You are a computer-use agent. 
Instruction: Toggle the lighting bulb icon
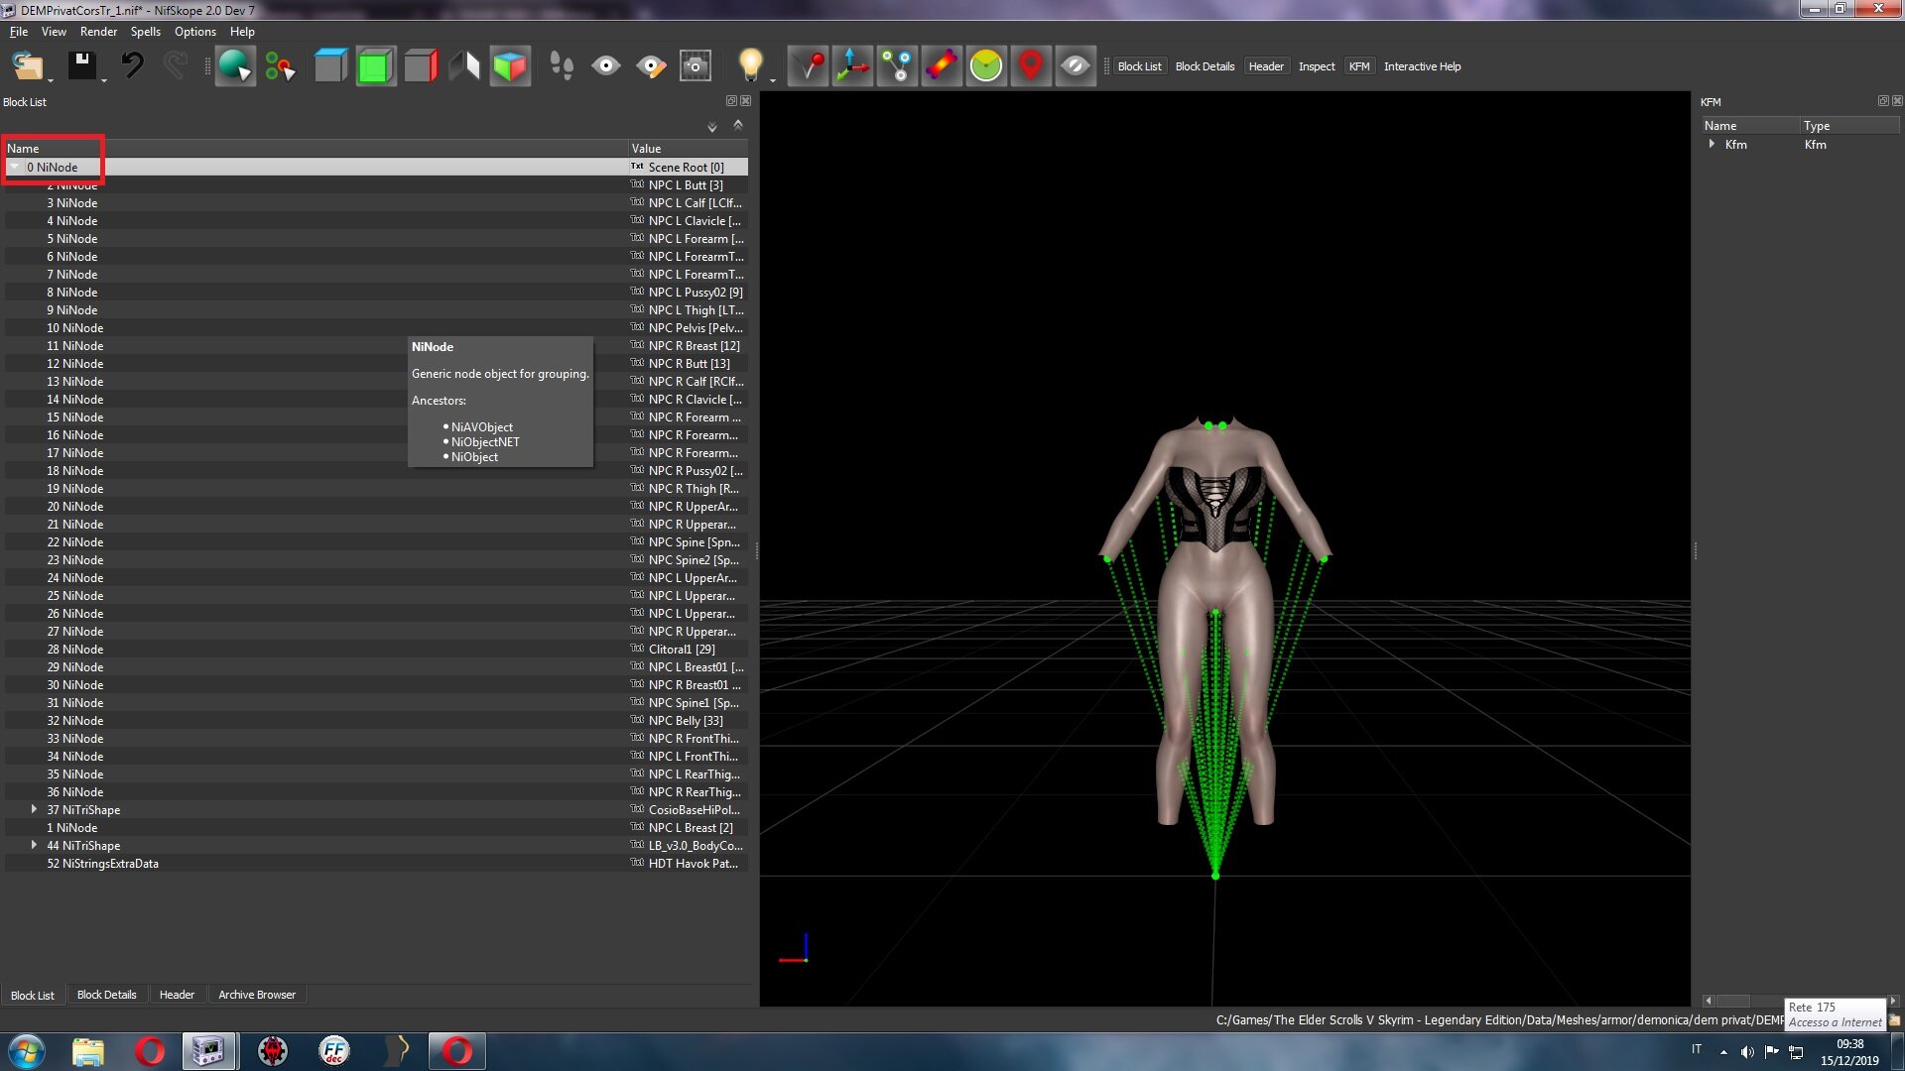(x=751, y=66)
